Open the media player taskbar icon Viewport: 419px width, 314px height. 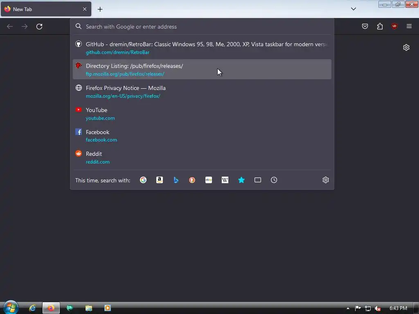click(108, 308)
